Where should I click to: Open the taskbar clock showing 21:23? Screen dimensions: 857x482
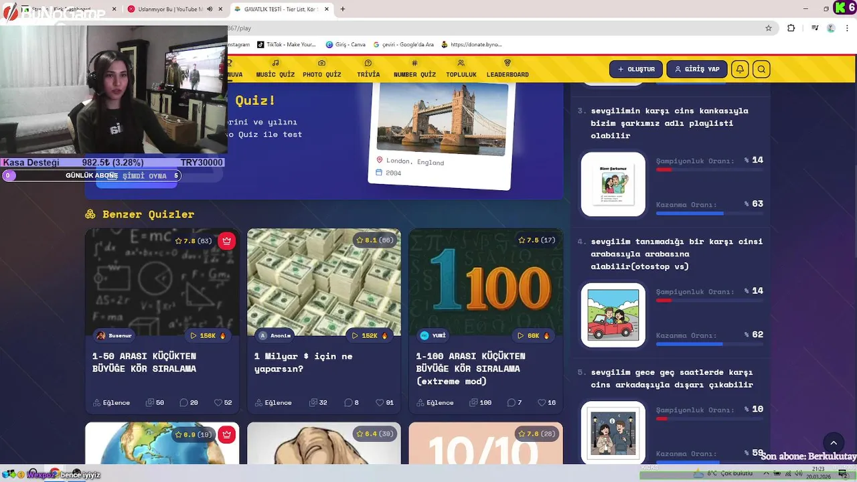coord(818,473)
